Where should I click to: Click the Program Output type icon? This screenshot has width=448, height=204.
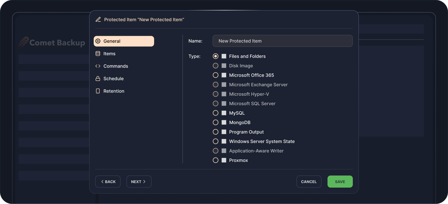[x=224, y=132]
